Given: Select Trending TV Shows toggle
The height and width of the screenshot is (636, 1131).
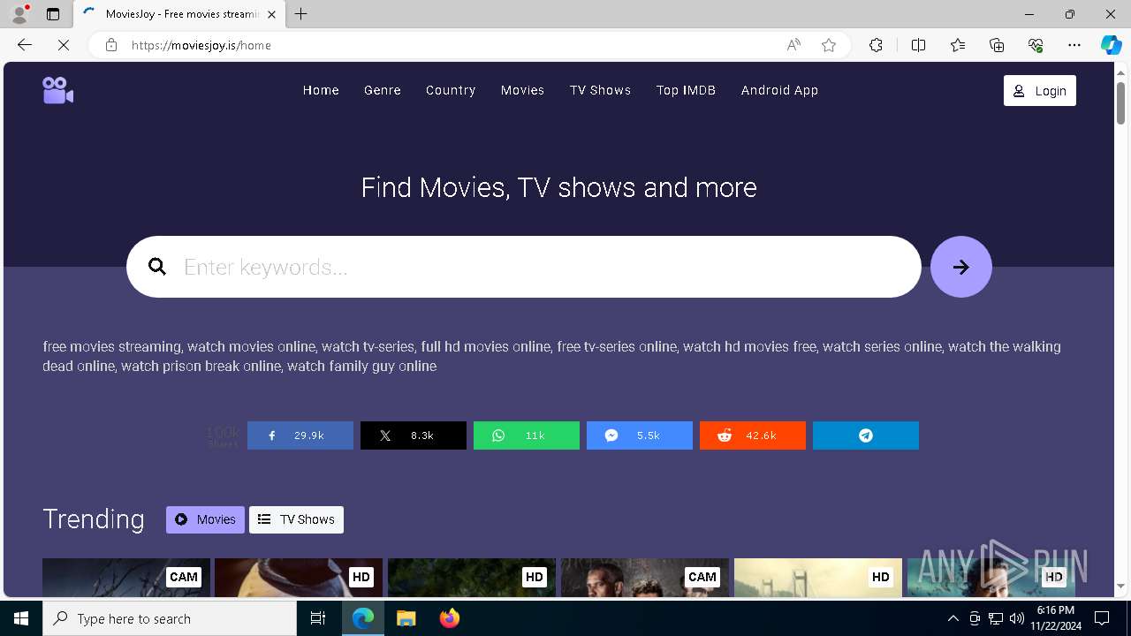Looking at the screenshot, I should point(296,519).
